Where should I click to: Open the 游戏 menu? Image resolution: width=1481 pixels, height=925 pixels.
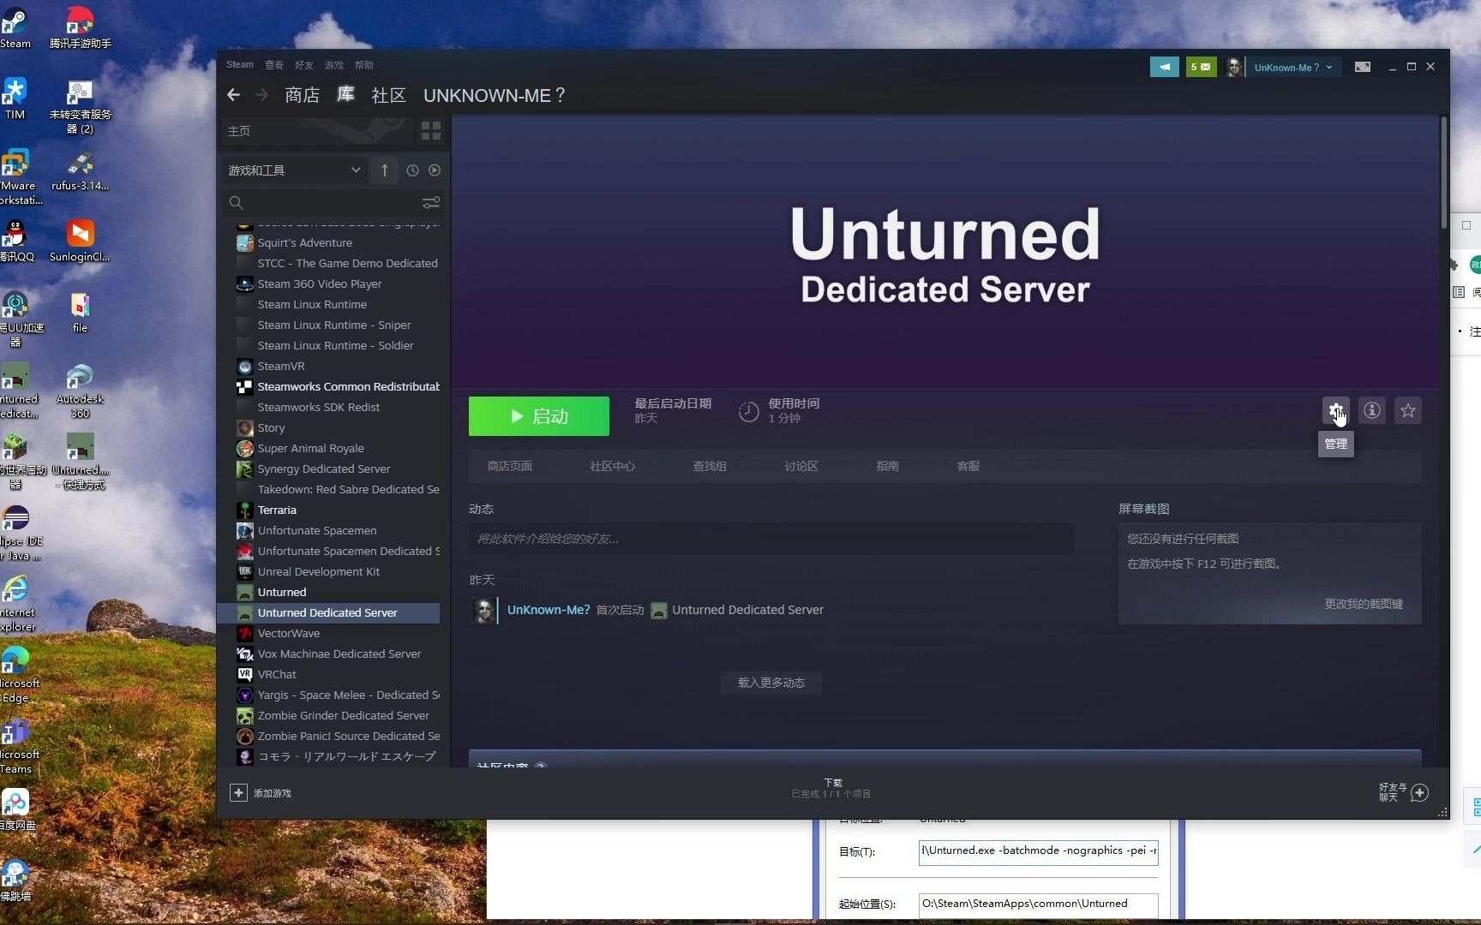pyautogui.click(x=334, y=65)
